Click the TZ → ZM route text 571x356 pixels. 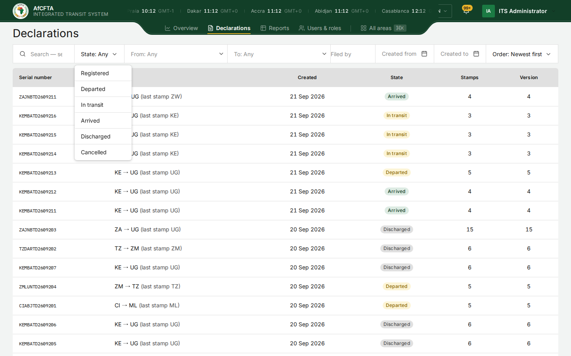(127, 248)
